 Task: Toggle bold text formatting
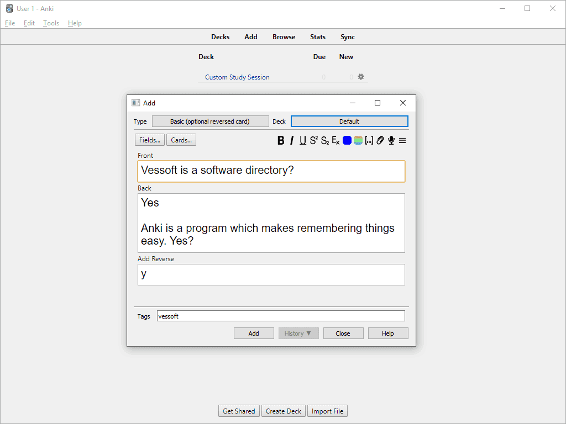click(x=281, y=140)
